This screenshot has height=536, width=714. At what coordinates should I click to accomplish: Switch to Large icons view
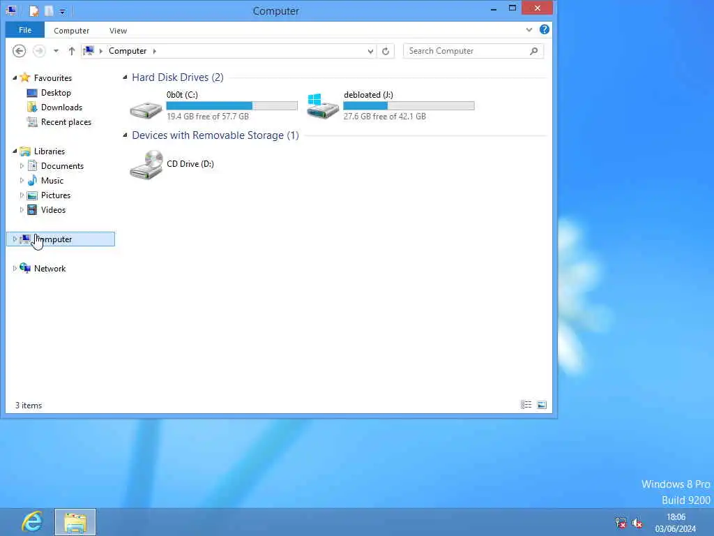[x=542, y=405]
